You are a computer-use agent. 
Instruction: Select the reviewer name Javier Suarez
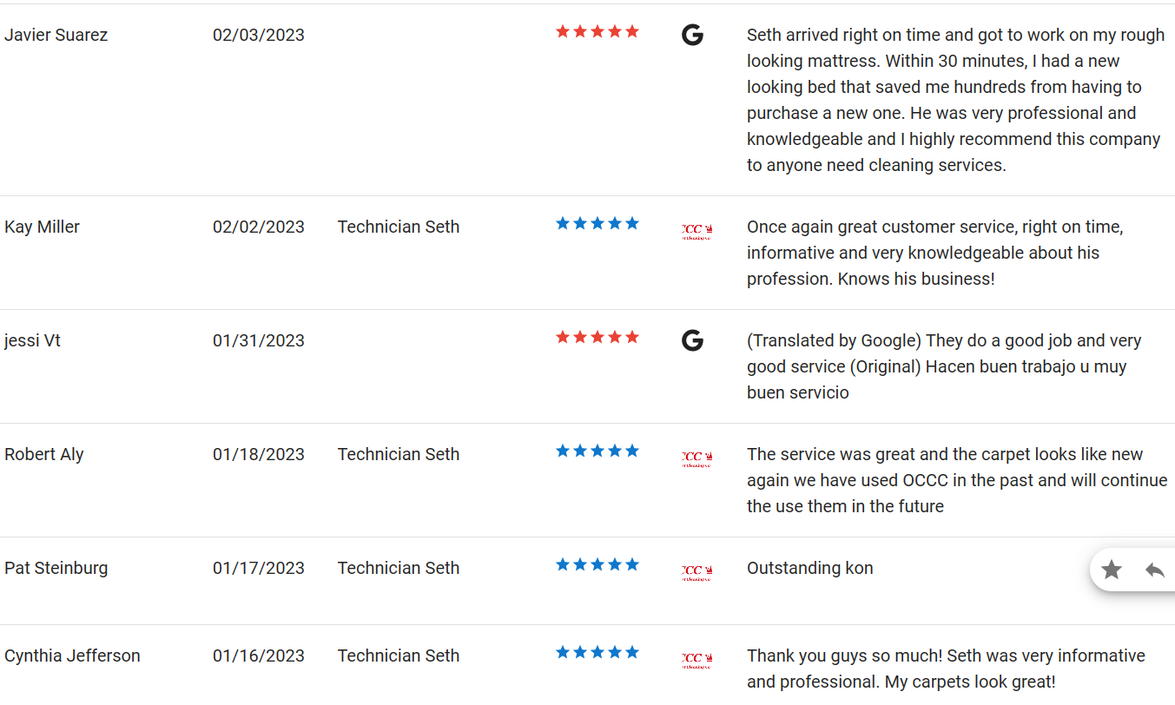(56, 36)
